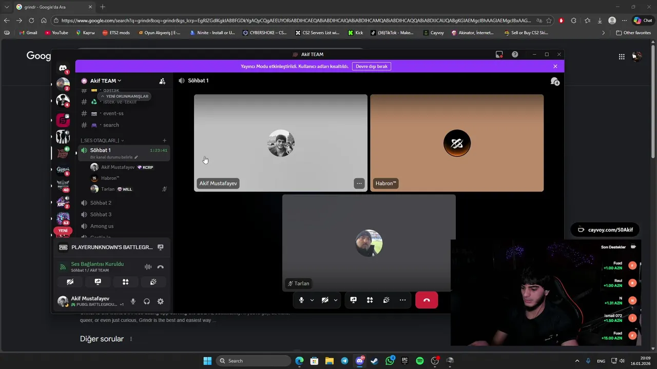
Task: Share your screen from call control bar
Action: pyautogui.click(x=353, y=300)
